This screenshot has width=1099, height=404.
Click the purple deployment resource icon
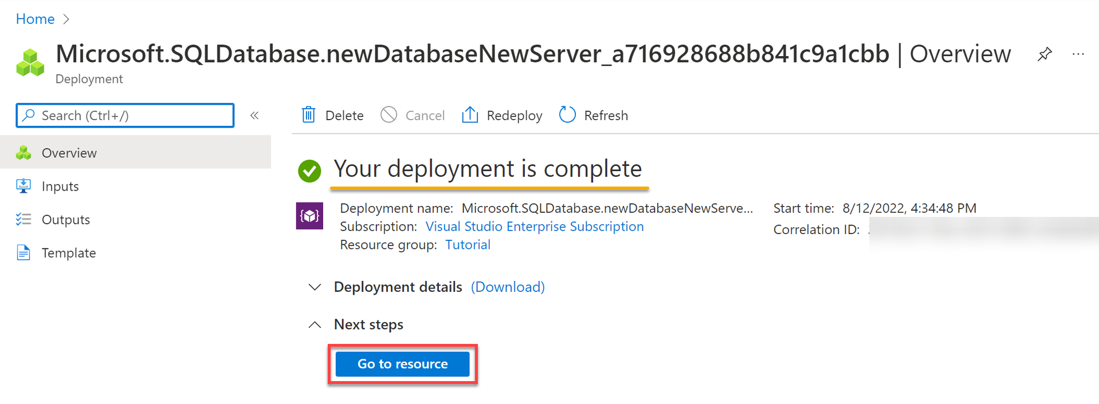[x=309, y=216]
